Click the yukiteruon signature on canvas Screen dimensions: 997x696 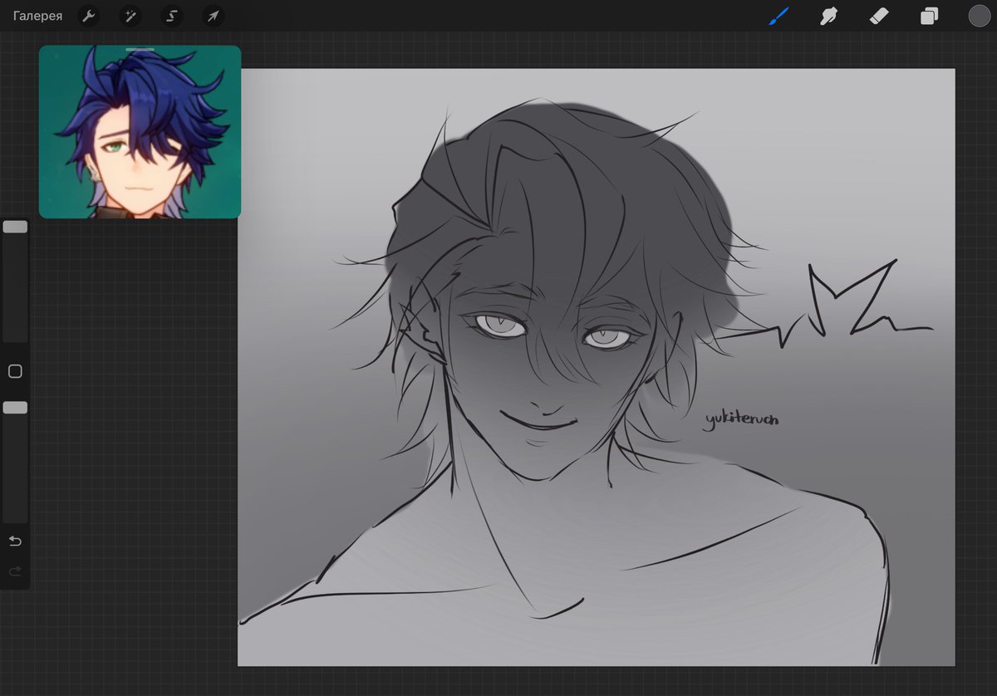[740, 420]
